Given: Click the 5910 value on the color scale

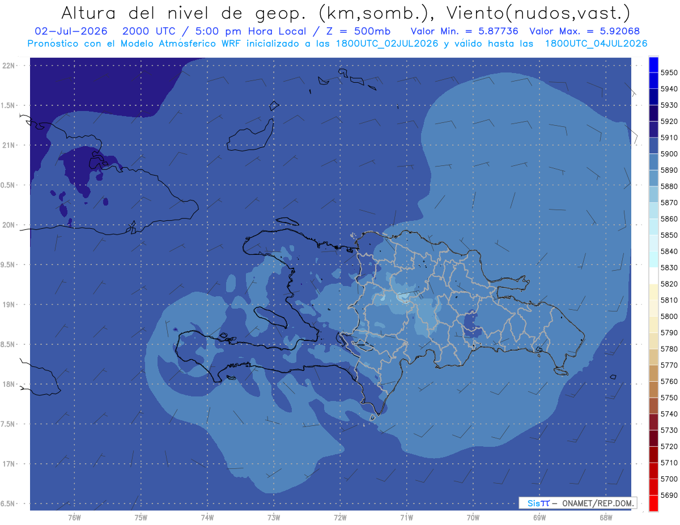Looking at the screenshot, I should pos(668,138).
